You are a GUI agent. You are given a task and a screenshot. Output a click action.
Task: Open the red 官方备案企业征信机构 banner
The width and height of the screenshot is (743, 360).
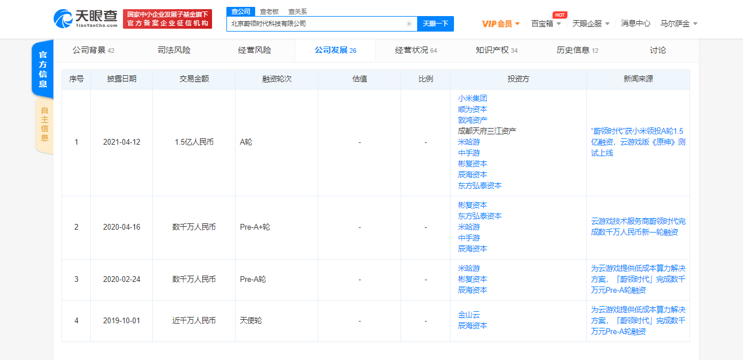click(167, 19)
